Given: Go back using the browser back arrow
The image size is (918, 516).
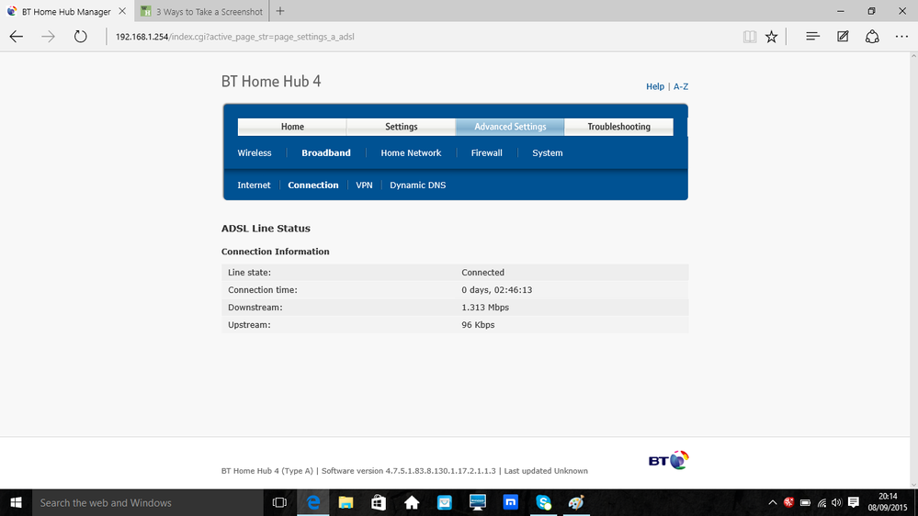Looking at the screenshot, I should pos(17,37).
